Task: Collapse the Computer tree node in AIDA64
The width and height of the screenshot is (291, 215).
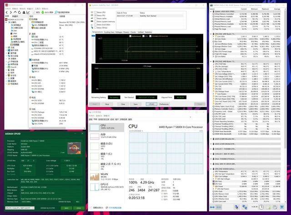Action: click(6, 22)
